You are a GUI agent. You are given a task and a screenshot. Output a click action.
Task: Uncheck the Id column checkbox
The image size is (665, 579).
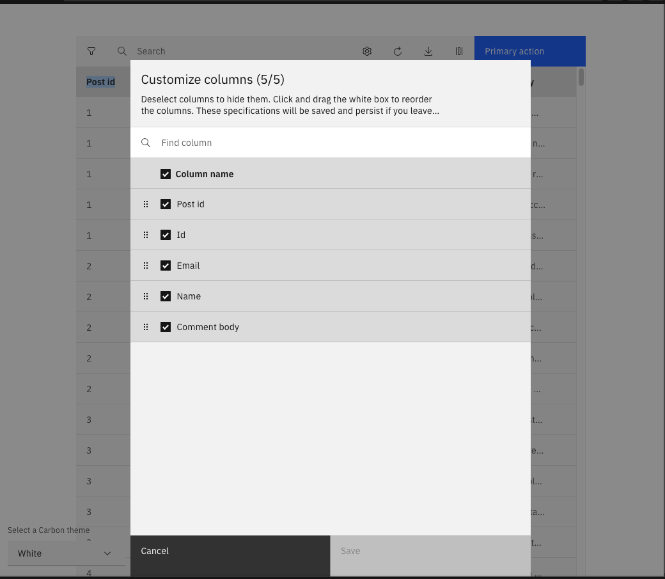pyautogui.click(x=166, y=235)
